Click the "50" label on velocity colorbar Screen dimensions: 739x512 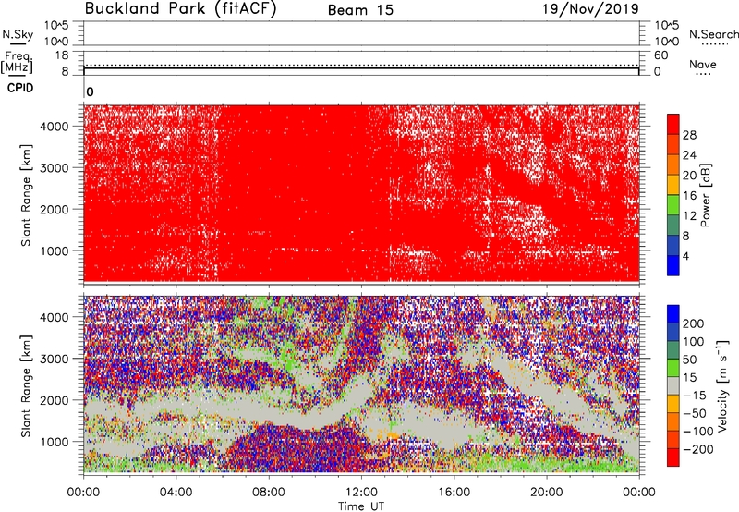tap(689, 360)
